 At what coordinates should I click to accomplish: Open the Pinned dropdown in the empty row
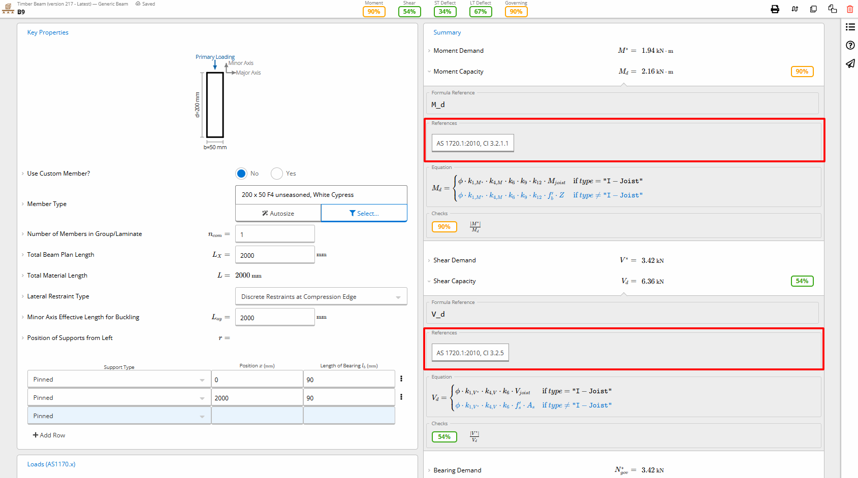click(x=119, y=416)
